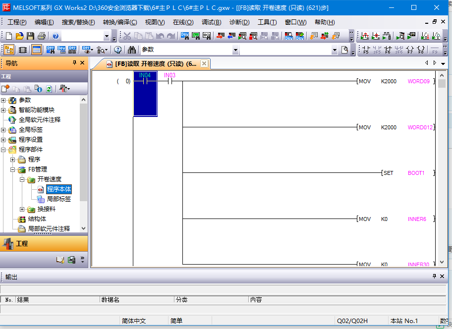The width and height of the screenshot is (452, 329).
Task: Expand the 参数 tree node
Action: click(x=3, y=100)
